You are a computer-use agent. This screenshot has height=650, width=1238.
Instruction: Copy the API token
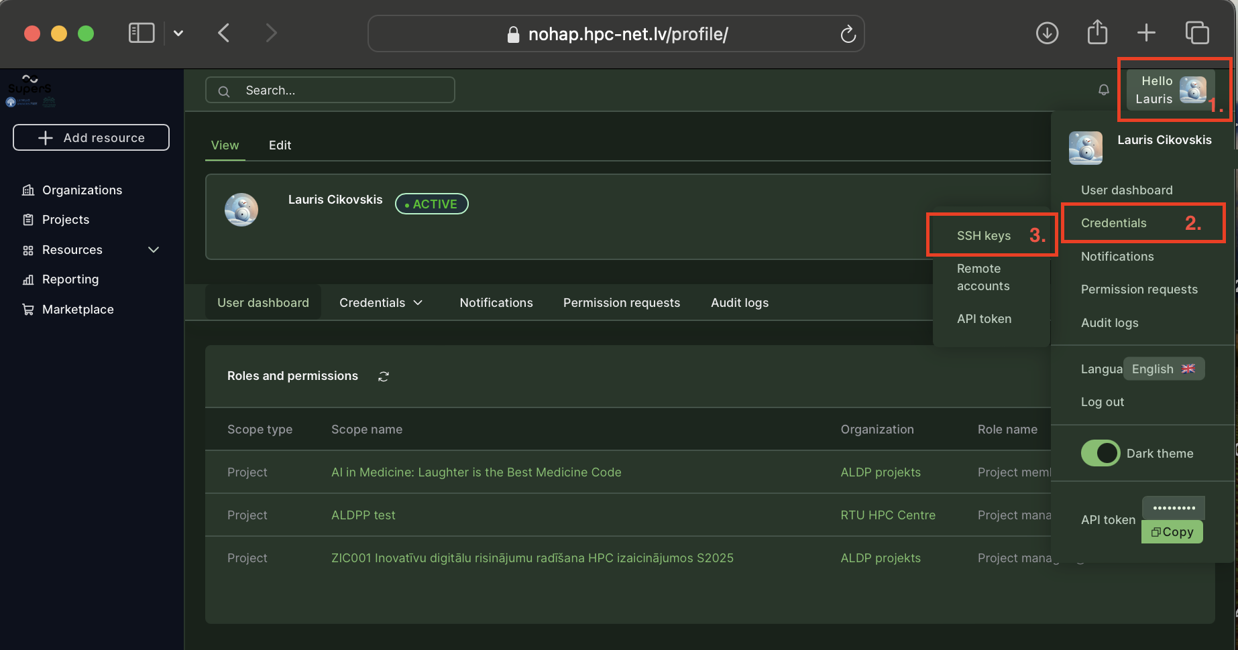point(1172,532)
